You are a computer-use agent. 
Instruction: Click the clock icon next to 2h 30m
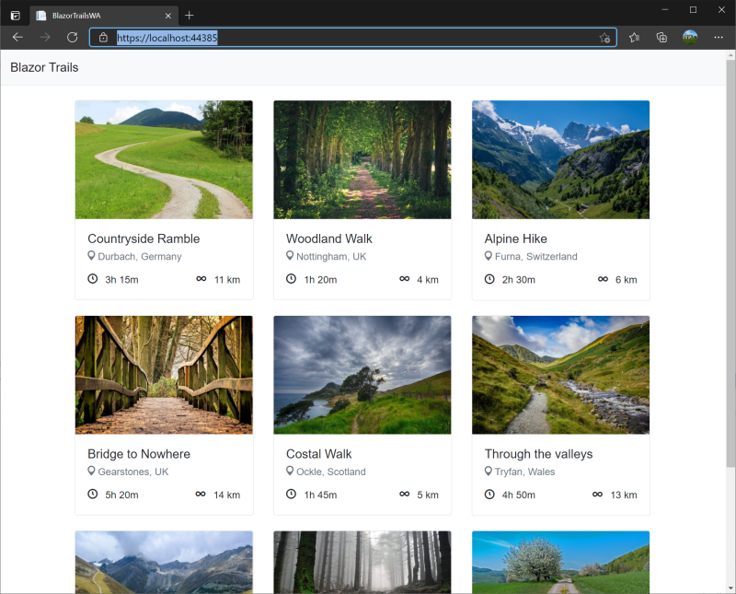coord(489,279)
